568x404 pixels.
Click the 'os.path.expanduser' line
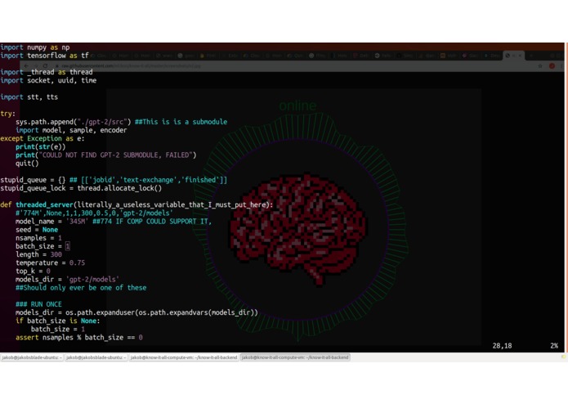point(136,312)
